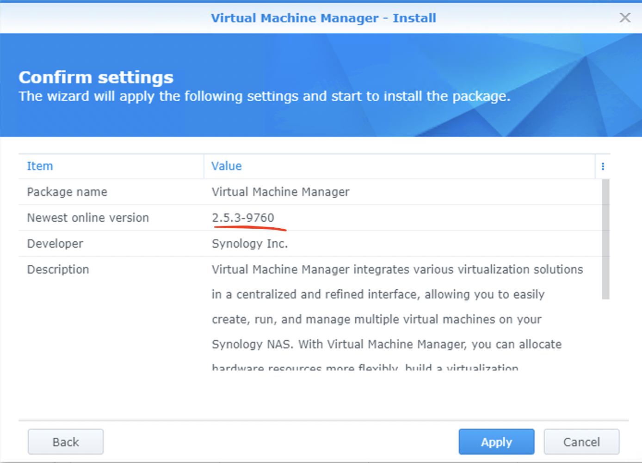
Task: Select the 'Package name' cell
Action: [111, 192]
